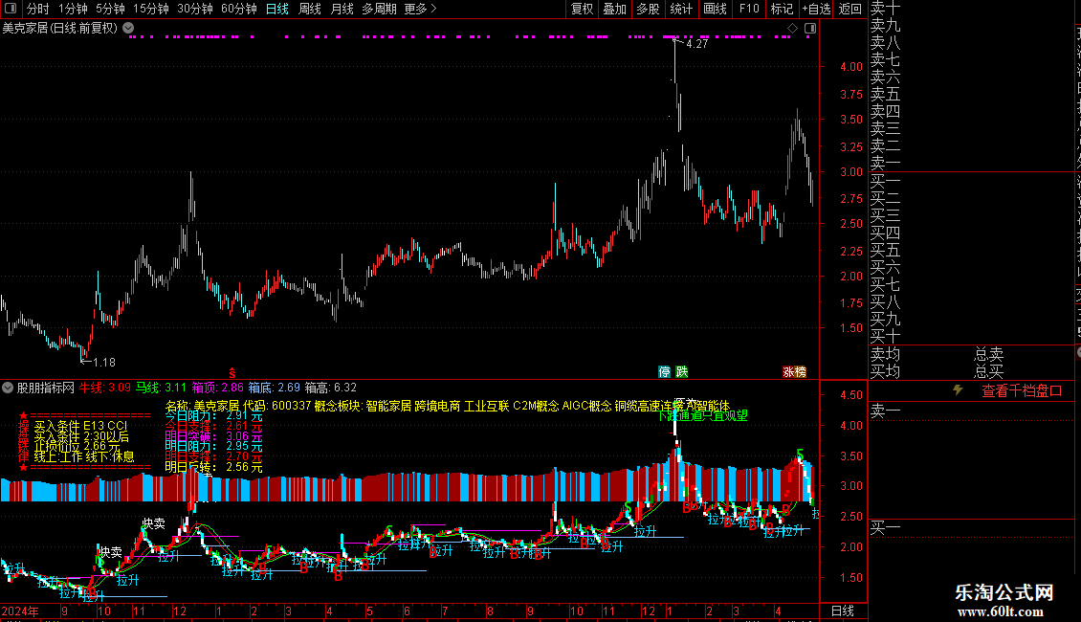
Task: Click the 下降通道只宜观望 signal text
Action: tap(702, 416)
